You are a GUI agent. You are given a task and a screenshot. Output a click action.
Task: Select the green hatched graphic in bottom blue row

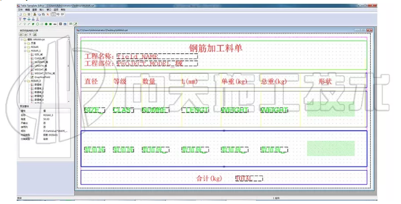(331, 148)
